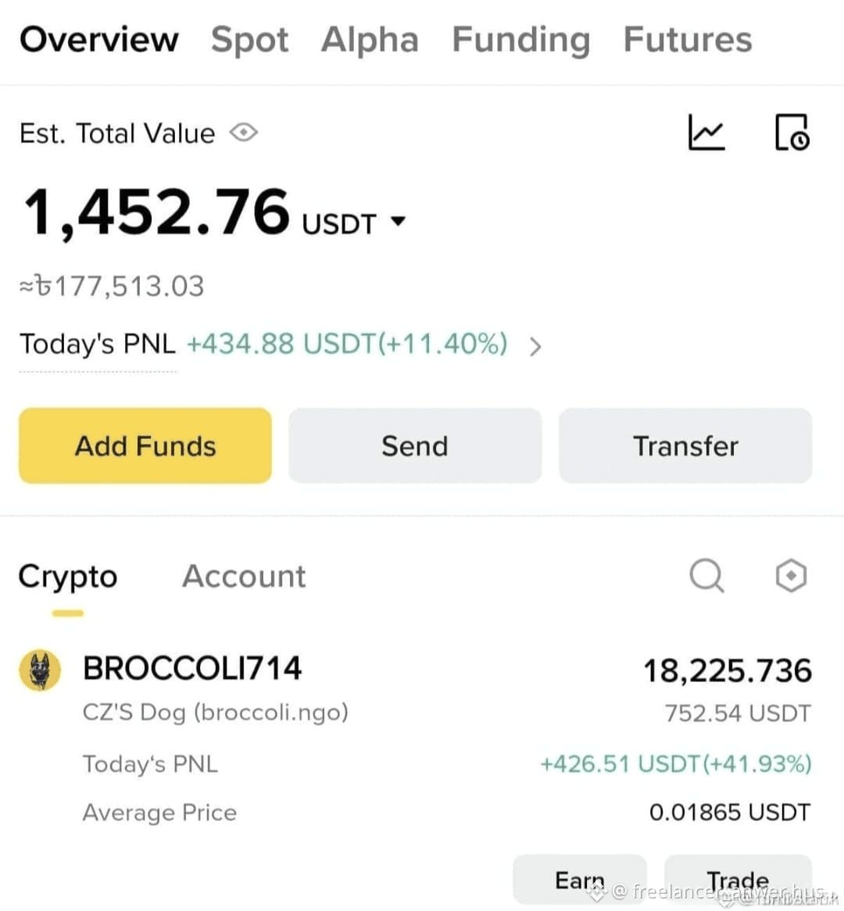The image size is (844, 911).
Task: Open the transaction history icon
Action: [x=792, y=133]
